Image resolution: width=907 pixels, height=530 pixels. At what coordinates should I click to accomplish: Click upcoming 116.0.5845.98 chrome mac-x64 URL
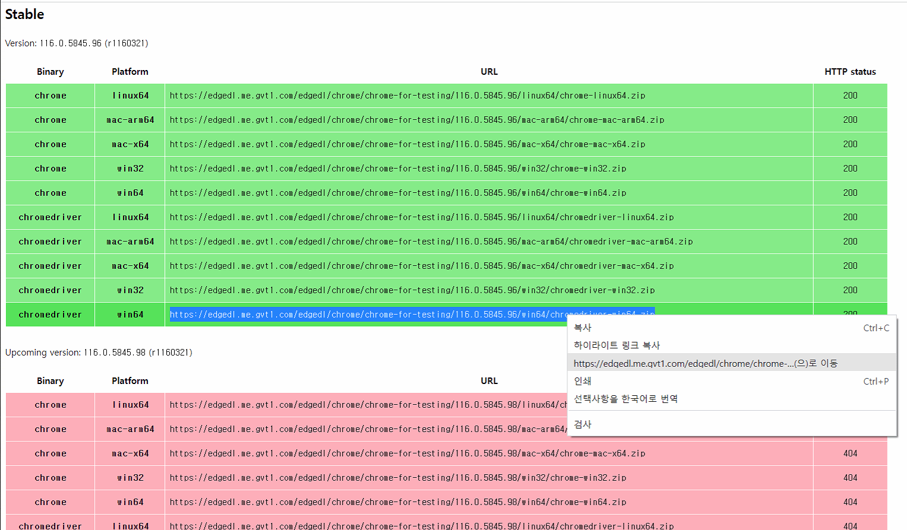point(407,453)
